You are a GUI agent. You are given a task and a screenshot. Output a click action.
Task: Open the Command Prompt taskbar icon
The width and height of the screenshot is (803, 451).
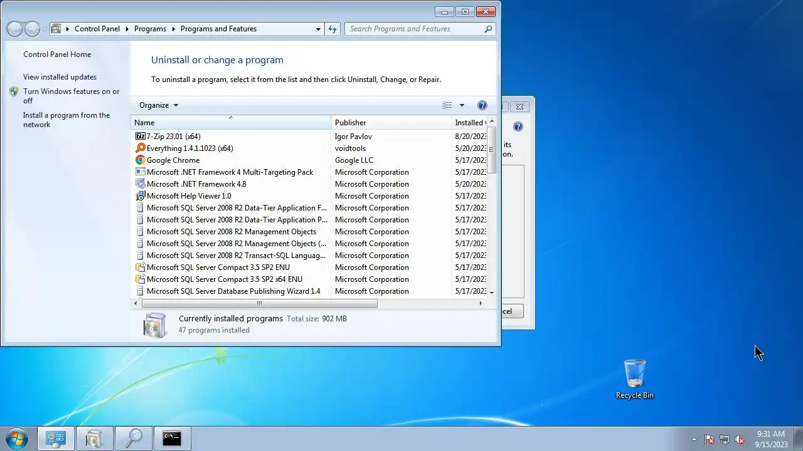coord(172,438)
